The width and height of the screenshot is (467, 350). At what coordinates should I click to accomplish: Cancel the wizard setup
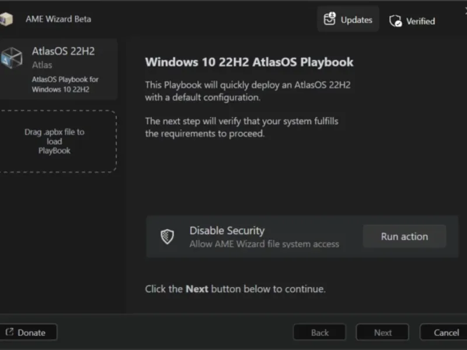445,332
